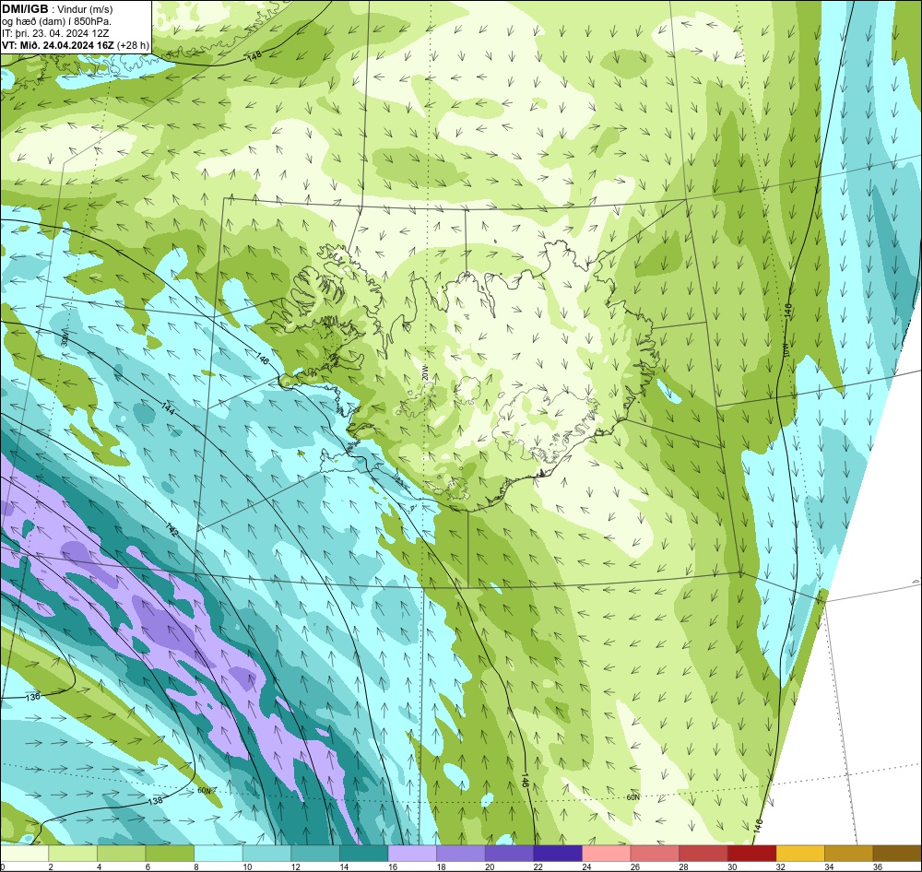The width and height of the screenshot is (922, 872).
Task: Click the legend number '32'
Action: (x=781, y=866)
